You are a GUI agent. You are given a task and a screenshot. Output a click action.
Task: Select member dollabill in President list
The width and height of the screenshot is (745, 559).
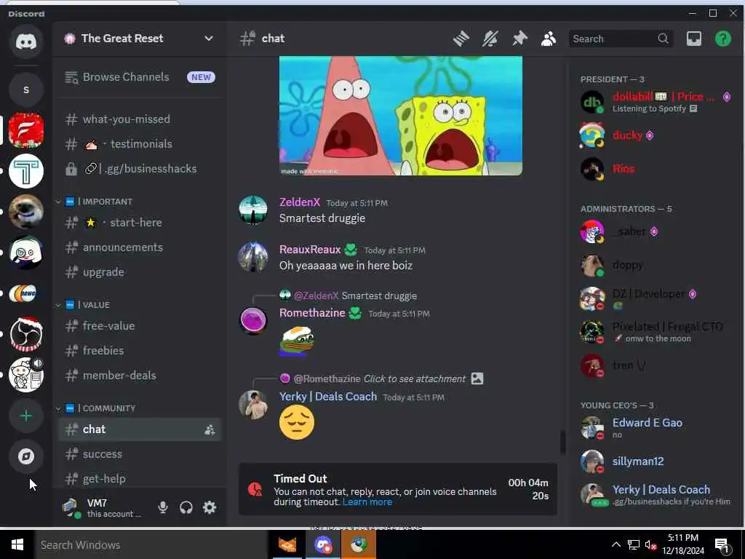pos(656,101)
